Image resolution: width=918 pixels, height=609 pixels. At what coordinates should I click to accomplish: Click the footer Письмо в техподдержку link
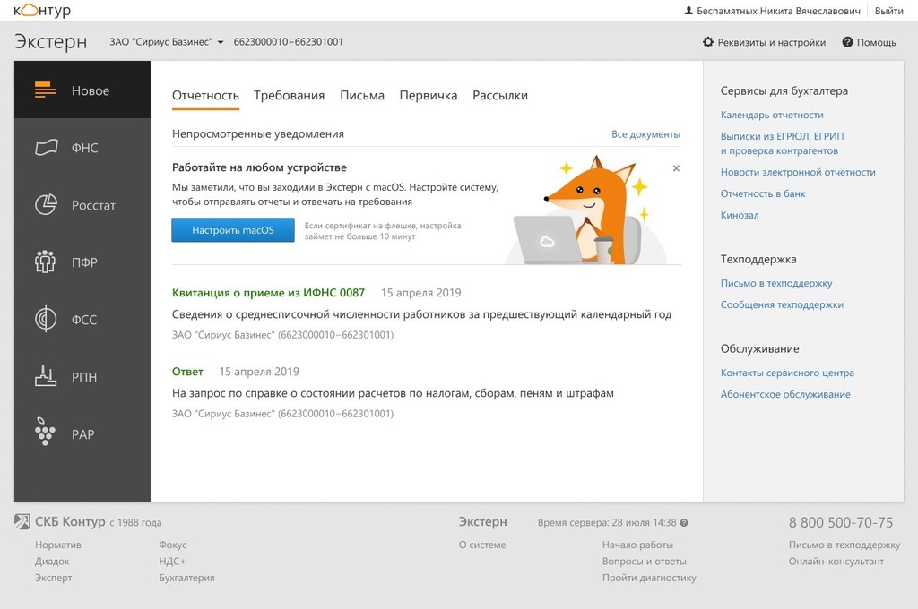click(844, 545)
